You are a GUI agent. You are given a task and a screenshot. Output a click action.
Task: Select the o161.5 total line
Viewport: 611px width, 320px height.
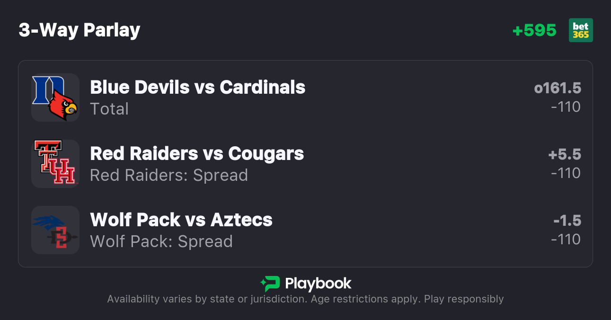pos(557,88)
